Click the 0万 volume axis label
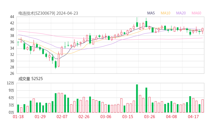This screenshot has height=123, width=207. pos(11,112)
